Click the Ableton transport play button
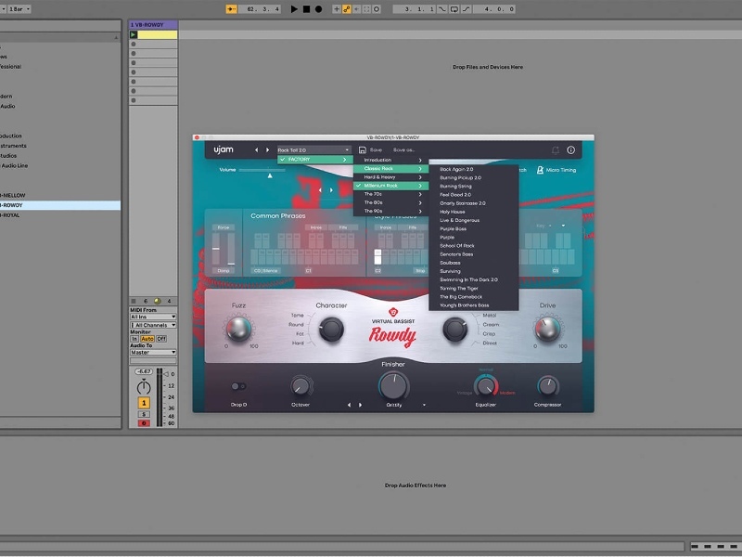The height and width of the screenshot is (557, 742). [294, 8]
